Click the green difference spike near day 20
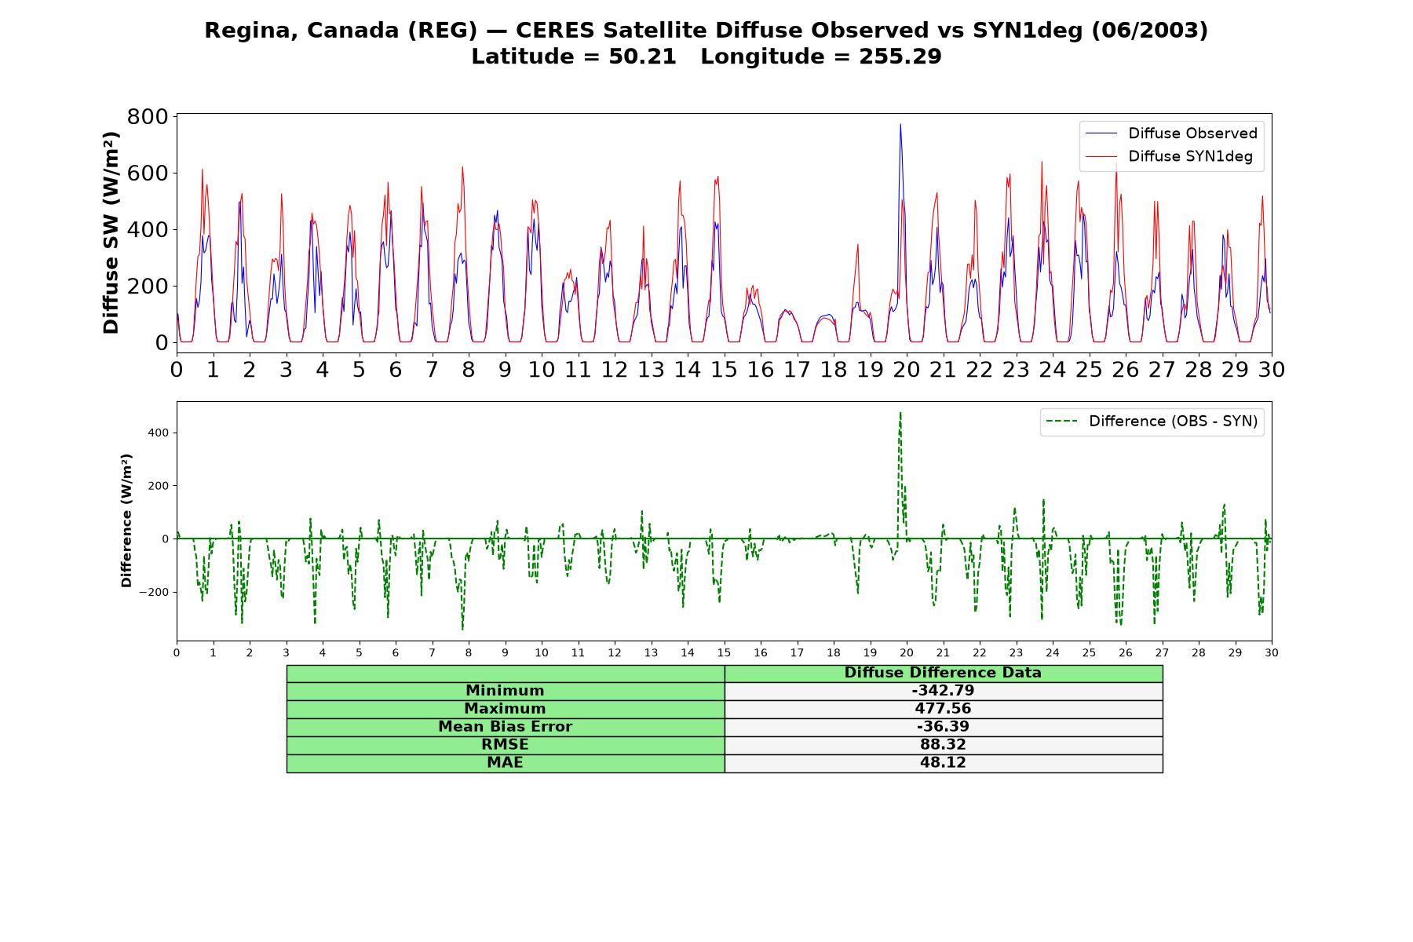 (900, 414)
